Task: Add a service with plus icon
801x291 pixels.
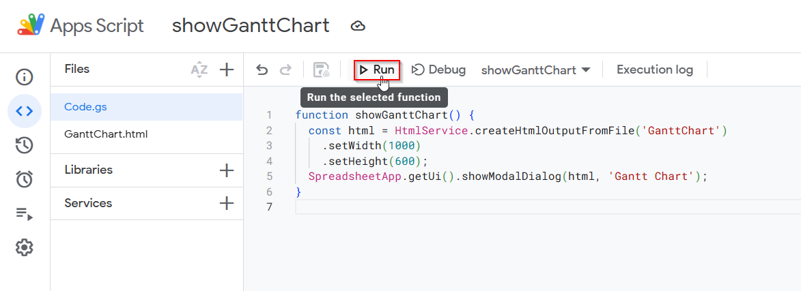Action: [226, 203]
